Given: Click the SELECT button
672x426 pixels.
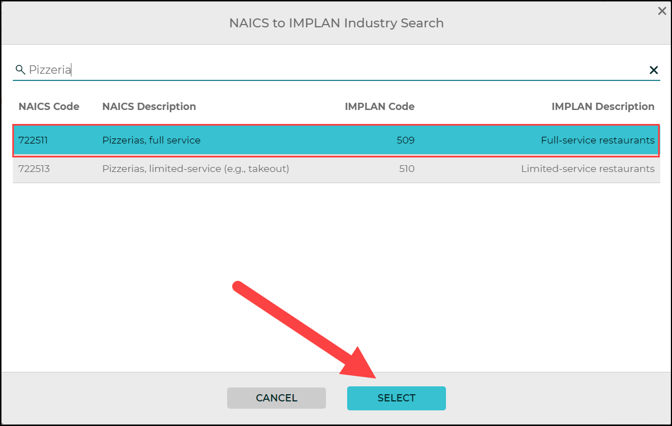Looking at the screenshot, I should point(396,398).
